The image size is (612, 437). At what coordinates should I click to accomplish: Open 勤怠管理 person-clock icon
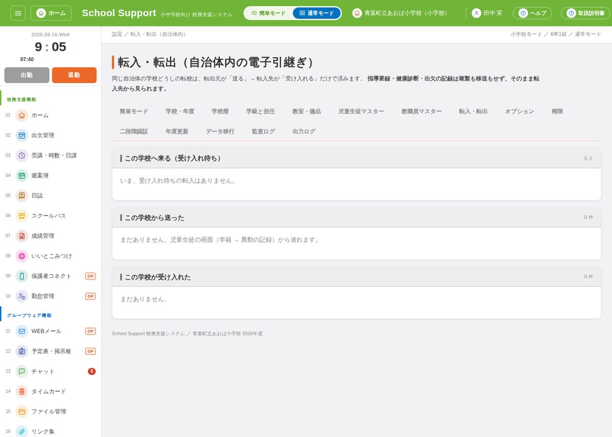pyautogui.click(x=22, y=296)
